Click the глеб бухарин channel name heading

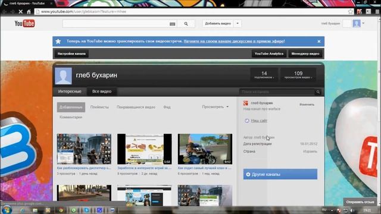96,75
